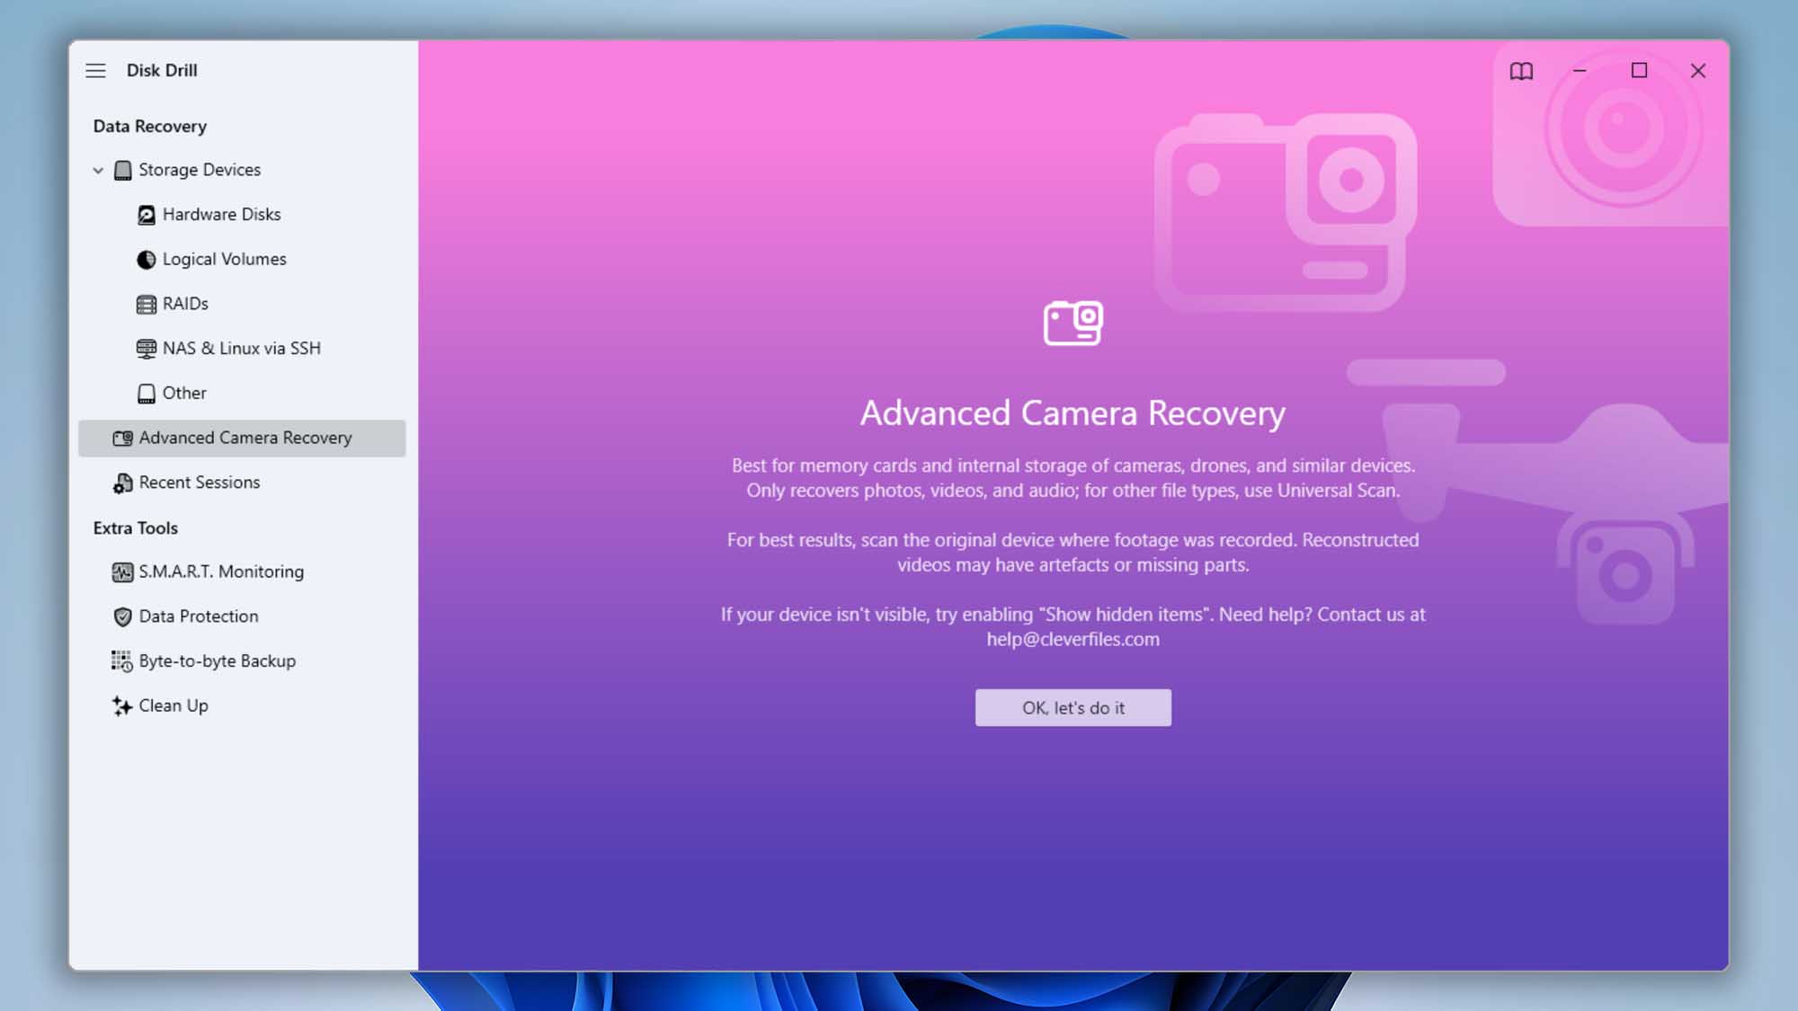Click the Clean Up sparkle icon
This screenshot has width=1798, height=1011.
point(122,706)
